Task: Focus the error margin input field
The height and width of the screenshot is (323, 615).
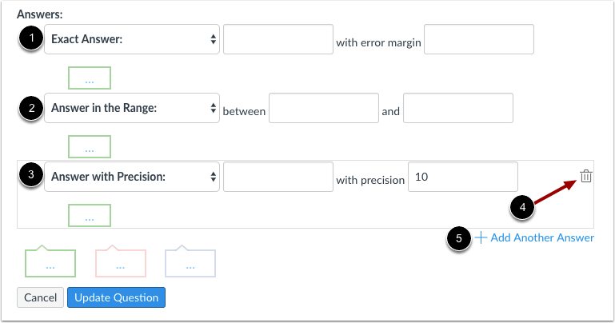Action: [478, 39]
